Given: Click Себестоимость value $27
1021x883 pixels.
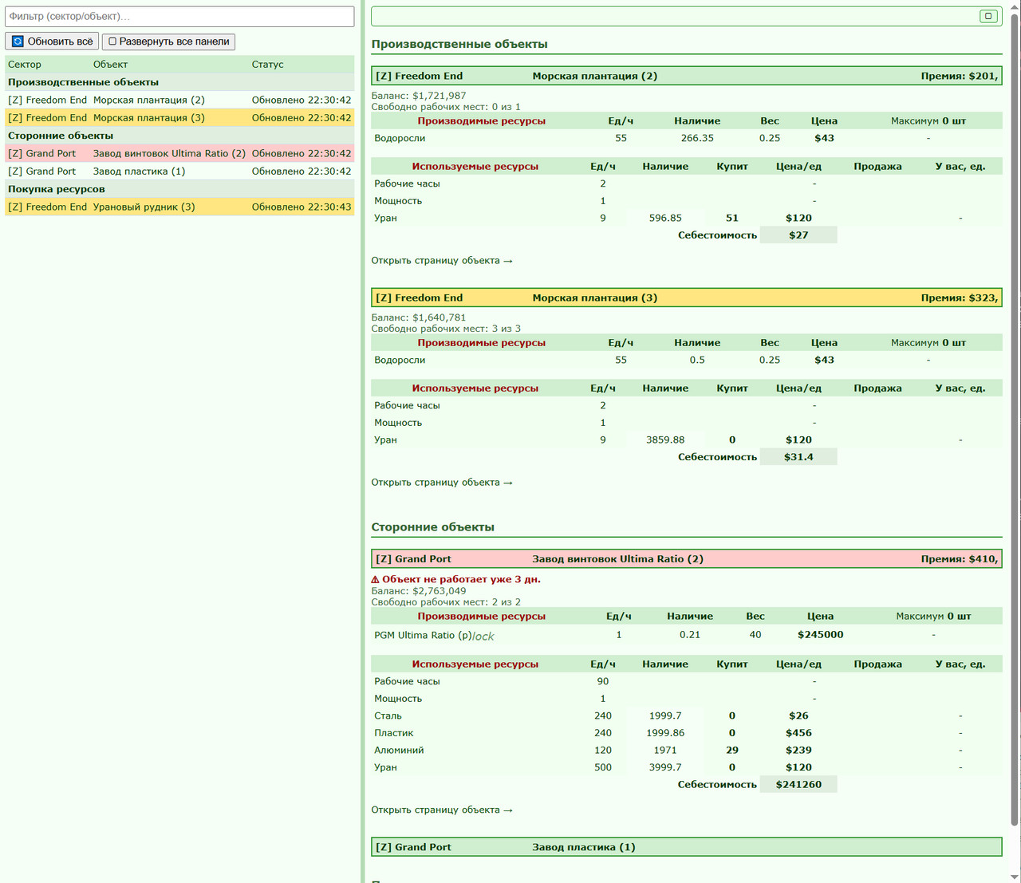Looking at the screenshot, I should pyautogui.click(x=798, y=235).
